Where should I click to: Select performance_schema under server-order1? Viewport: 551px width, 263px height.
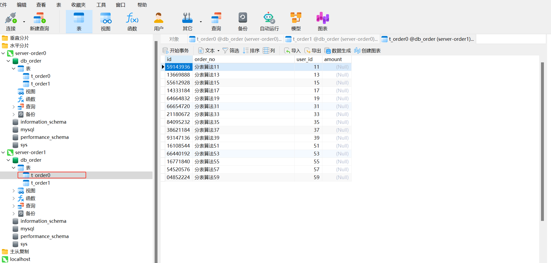click(45, 236)
